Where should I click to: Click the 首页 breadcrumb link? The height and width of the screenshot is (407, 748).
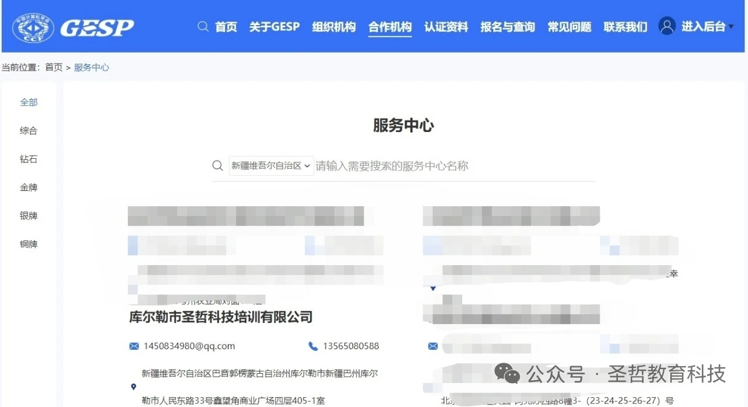(54, 67)
